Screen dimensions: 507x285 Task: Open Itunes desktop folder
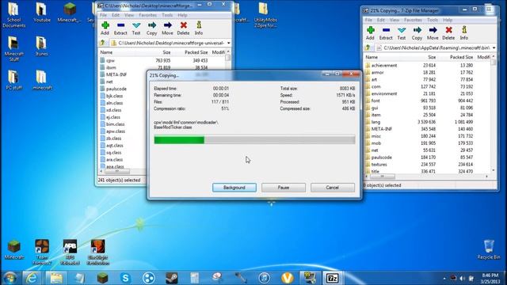(x=41, y=46)
